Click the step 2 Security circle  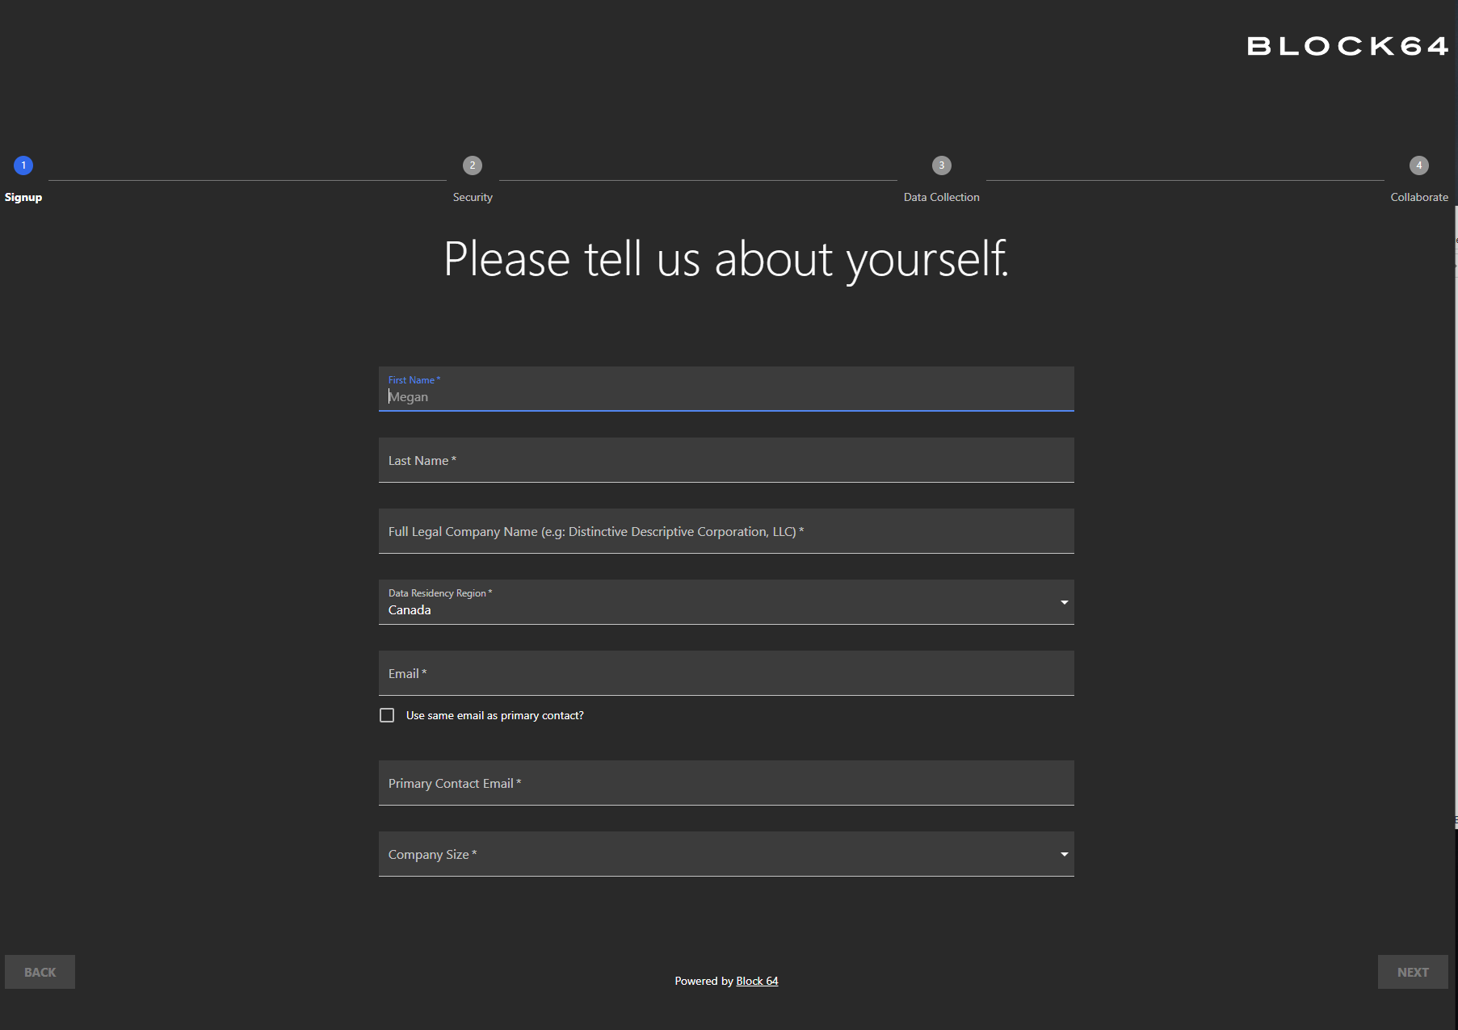click(x=473, y=165)
